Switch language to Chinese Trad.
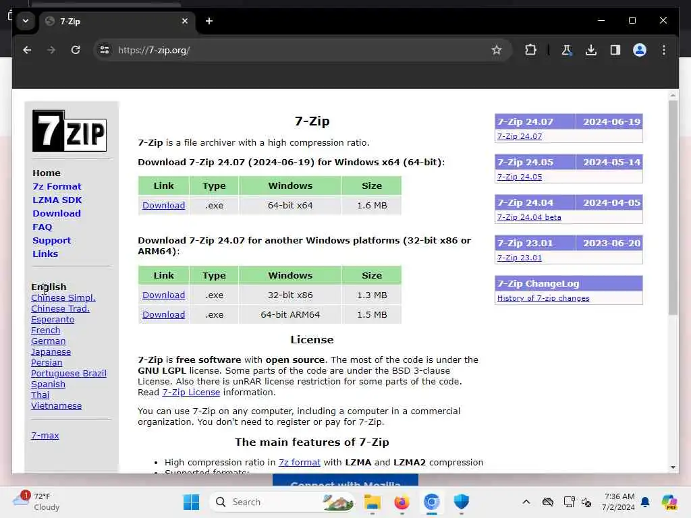The width and height of the screenshot is (691, 518). click(x=60, y=309)
